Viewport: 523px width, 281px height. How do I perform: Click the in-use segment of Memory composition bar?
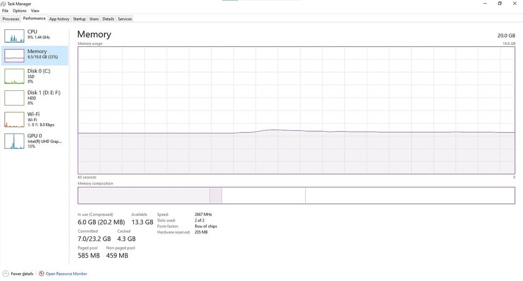tap(143, 195)
